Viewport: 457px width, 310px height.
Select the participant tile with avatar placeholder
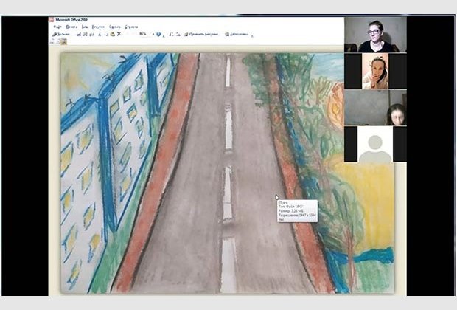(375, 145)
